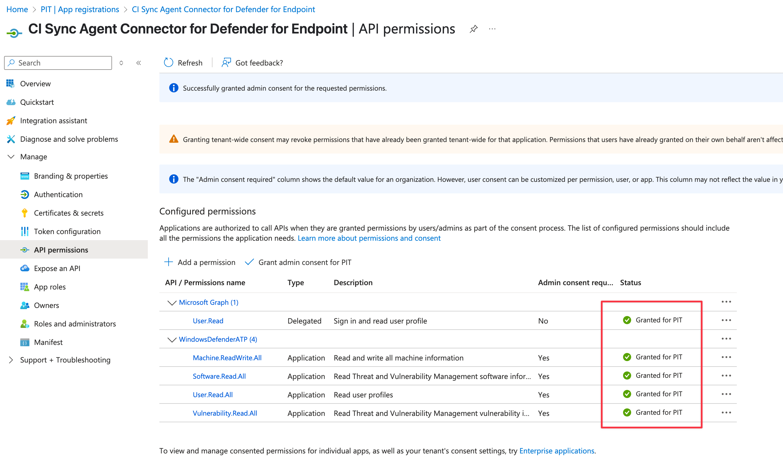Pin the API permissions page
The width and height of the screenshot is (783, 467).
(x=473, y=29)
